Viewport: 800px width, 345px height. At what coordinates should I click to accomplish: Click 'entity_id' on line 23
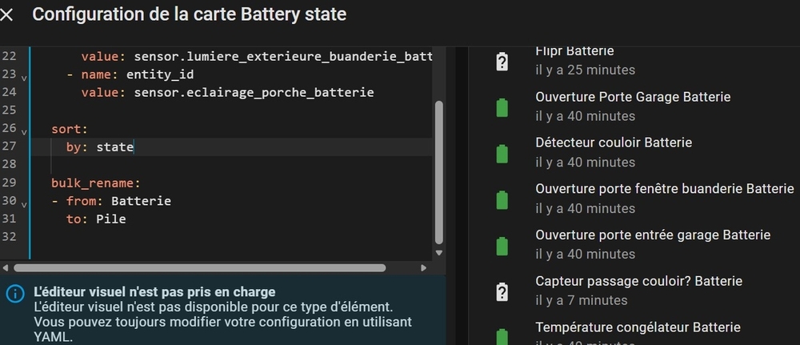(160, 74)
